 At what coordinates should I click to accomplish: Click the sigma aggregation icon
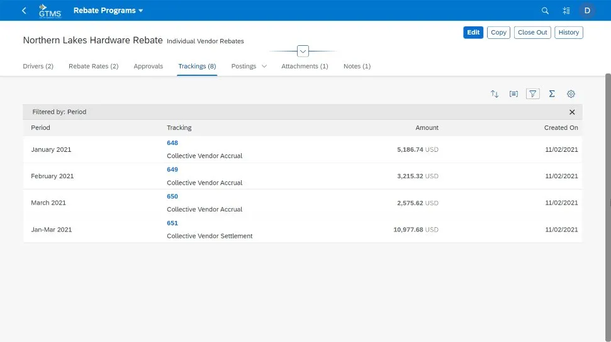pos(552,94)
